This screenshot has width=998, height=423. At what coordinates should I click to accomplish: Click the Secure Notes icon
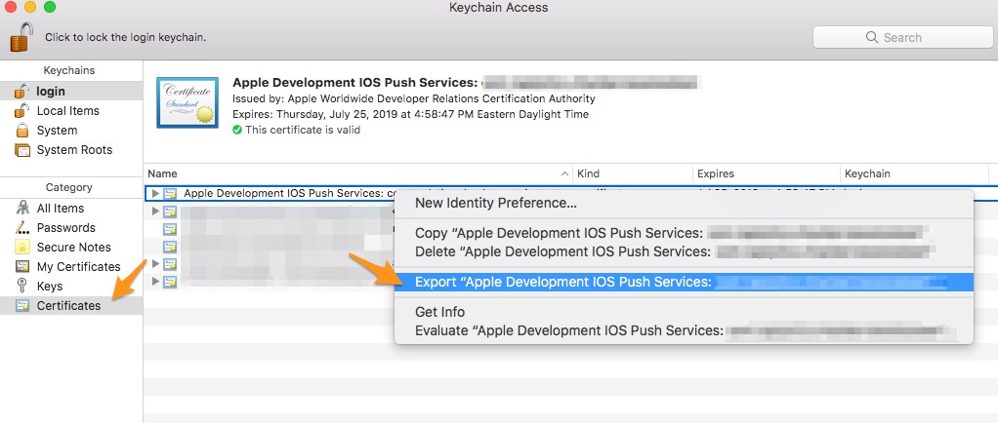pyautogui.click(x=22, y=247)
